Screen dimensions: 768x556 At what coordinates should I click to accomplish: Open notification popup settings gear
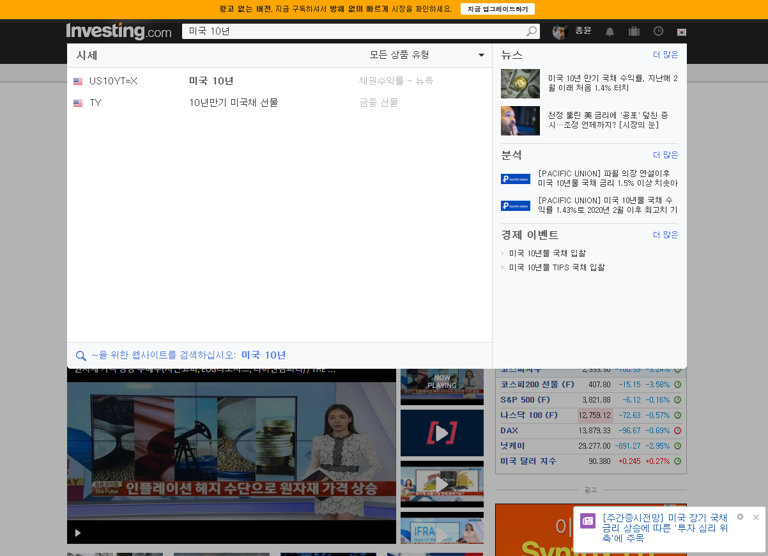[x=740, y=516]
